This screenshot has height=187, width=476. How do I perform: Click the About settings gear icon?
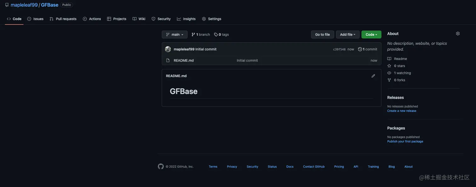(458, 34)
